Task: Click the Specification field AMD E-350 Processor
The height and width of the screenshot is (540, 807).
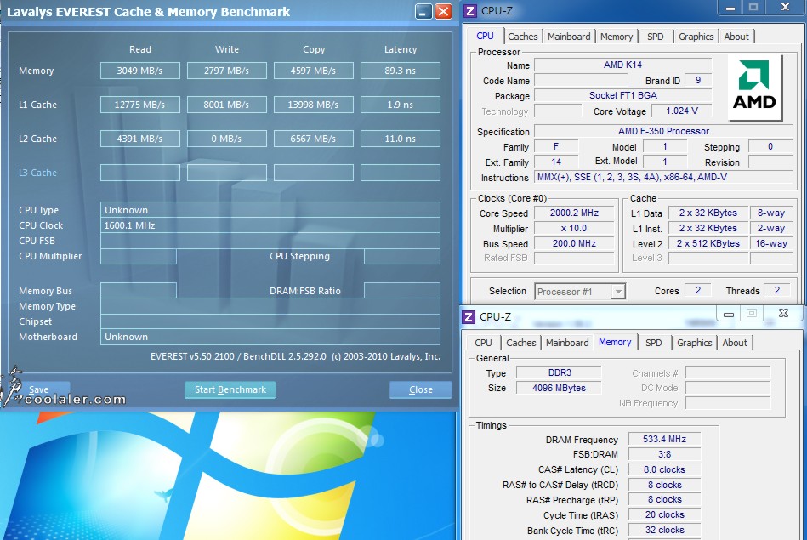Action: [663, 131]
